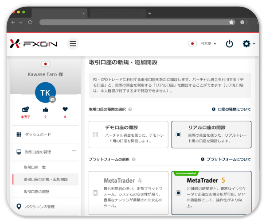The height and width of the screenshot is (223, 266).
Task: Check the デモ口座の開設 checkbox
Action: [x=95, y=135]
